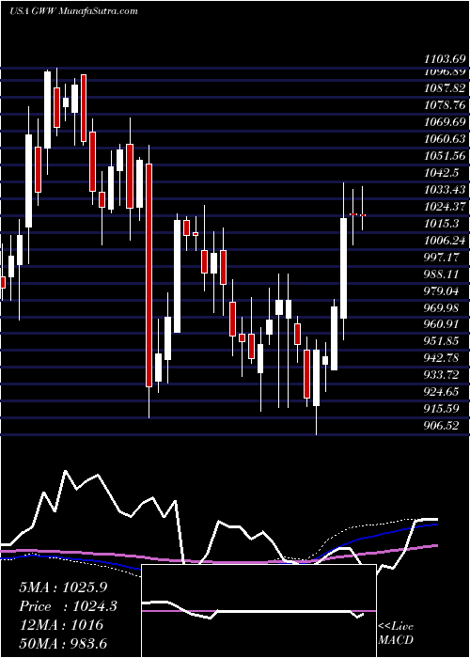Image resolution: width=470 pixels, height=658 pixels.
Task: Select the 1078.76 price axis label
Action: 445,105
